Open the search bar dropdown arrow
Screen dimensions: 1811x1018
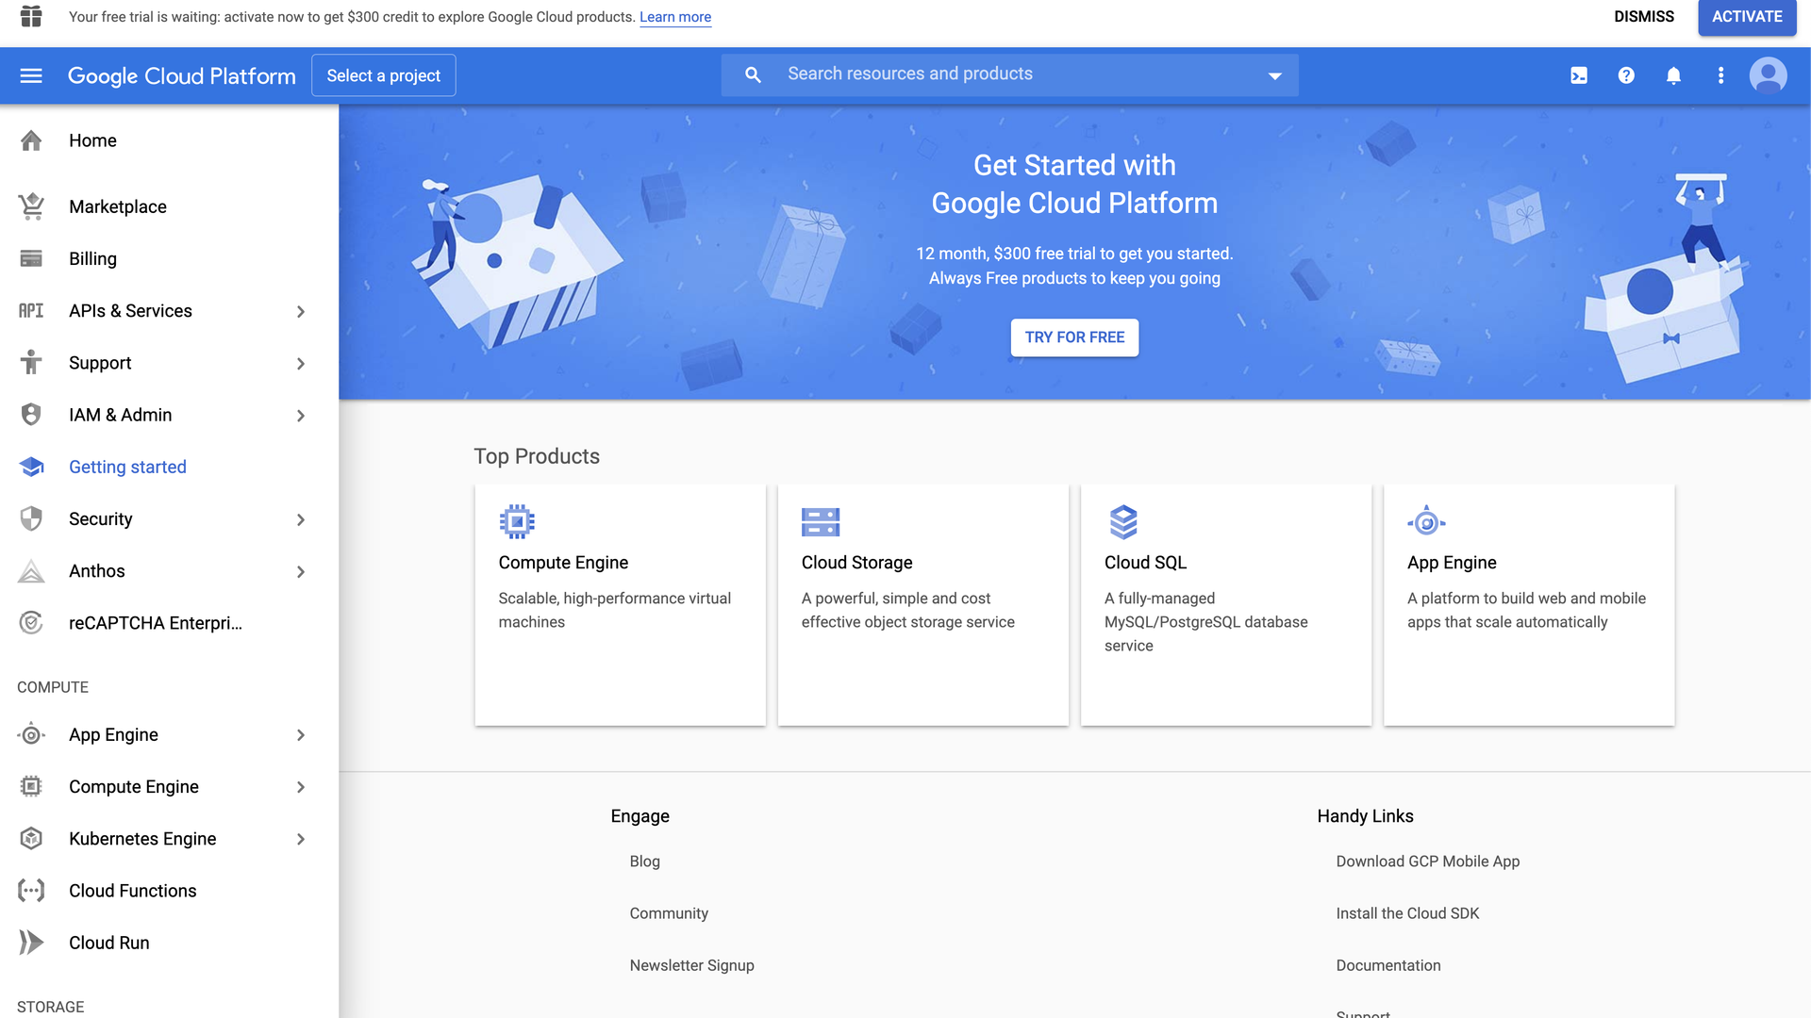coord(1274,75)
